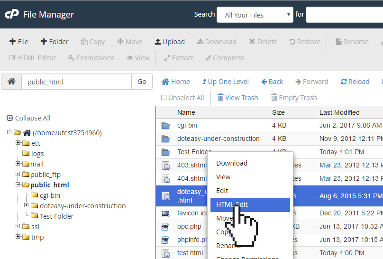
Task: Click the 403.shtml file icon
Action: (165, 166)
